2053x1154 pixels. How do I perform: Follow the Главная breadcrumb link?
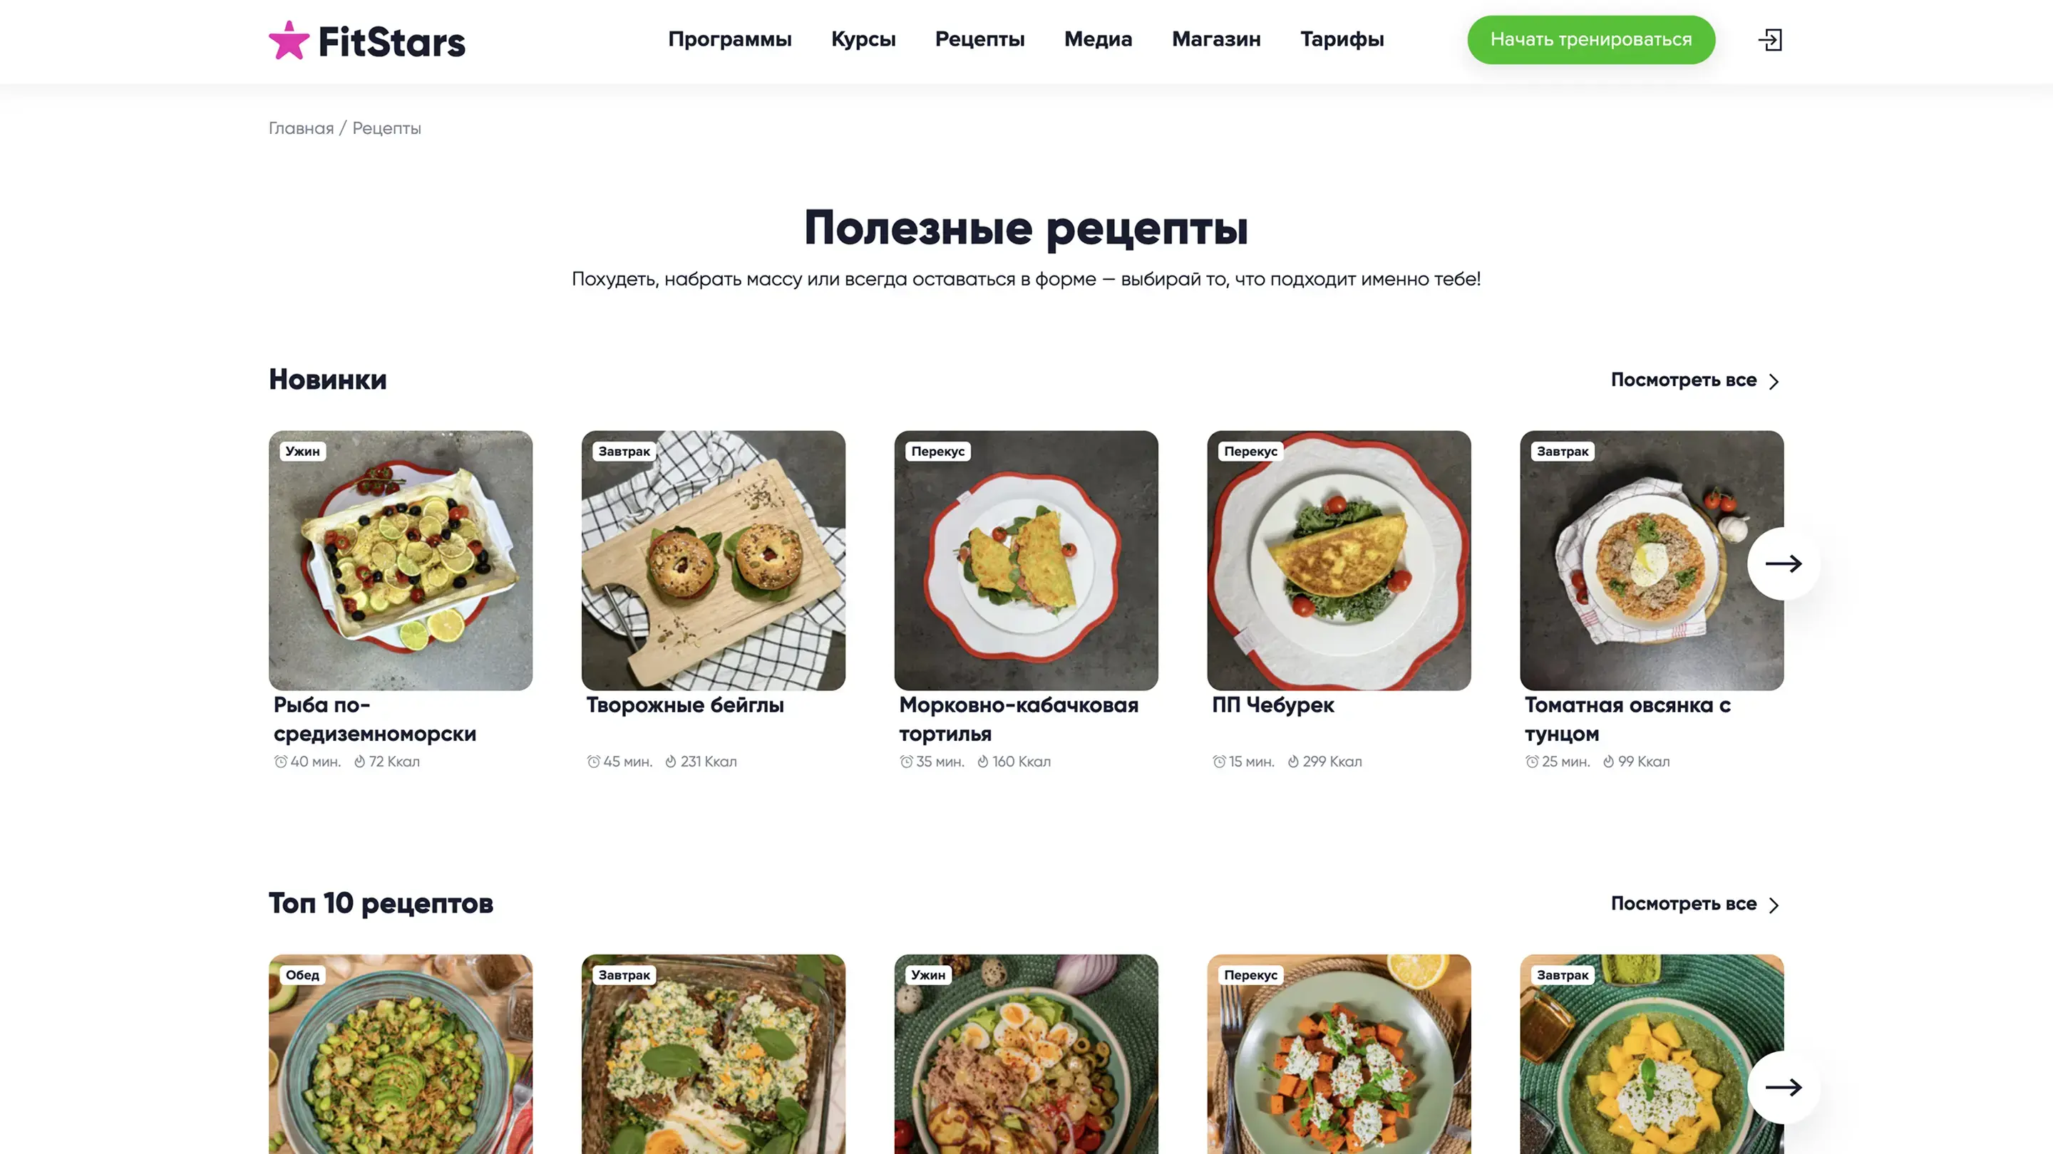[x=302, y=128]
